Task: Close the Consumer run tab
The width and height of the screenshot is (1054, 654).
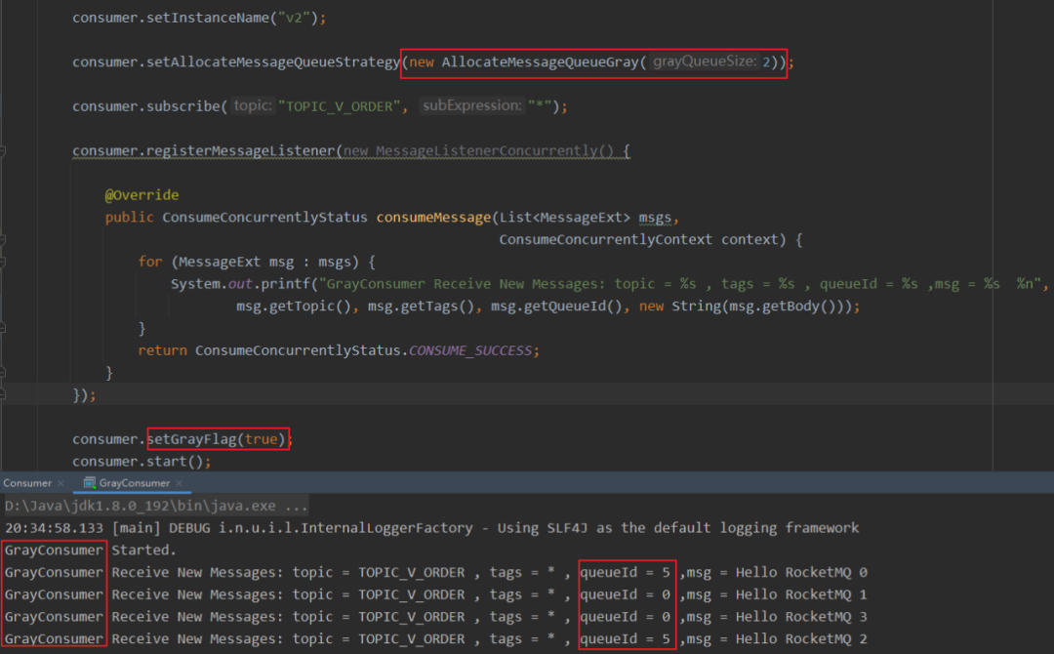Action: click(x=61, y=483)
